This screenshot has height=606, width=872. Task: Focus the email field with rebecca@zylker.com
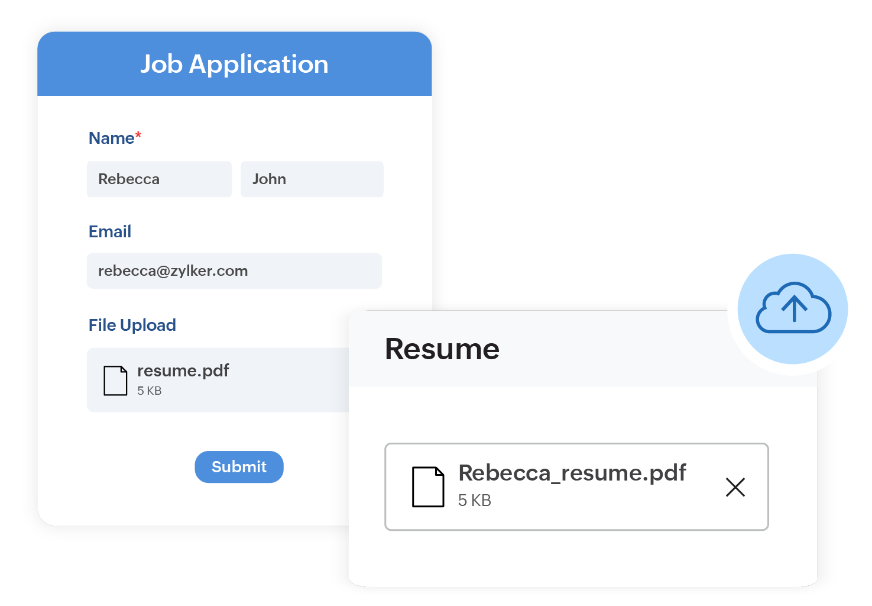coord(234,270)
